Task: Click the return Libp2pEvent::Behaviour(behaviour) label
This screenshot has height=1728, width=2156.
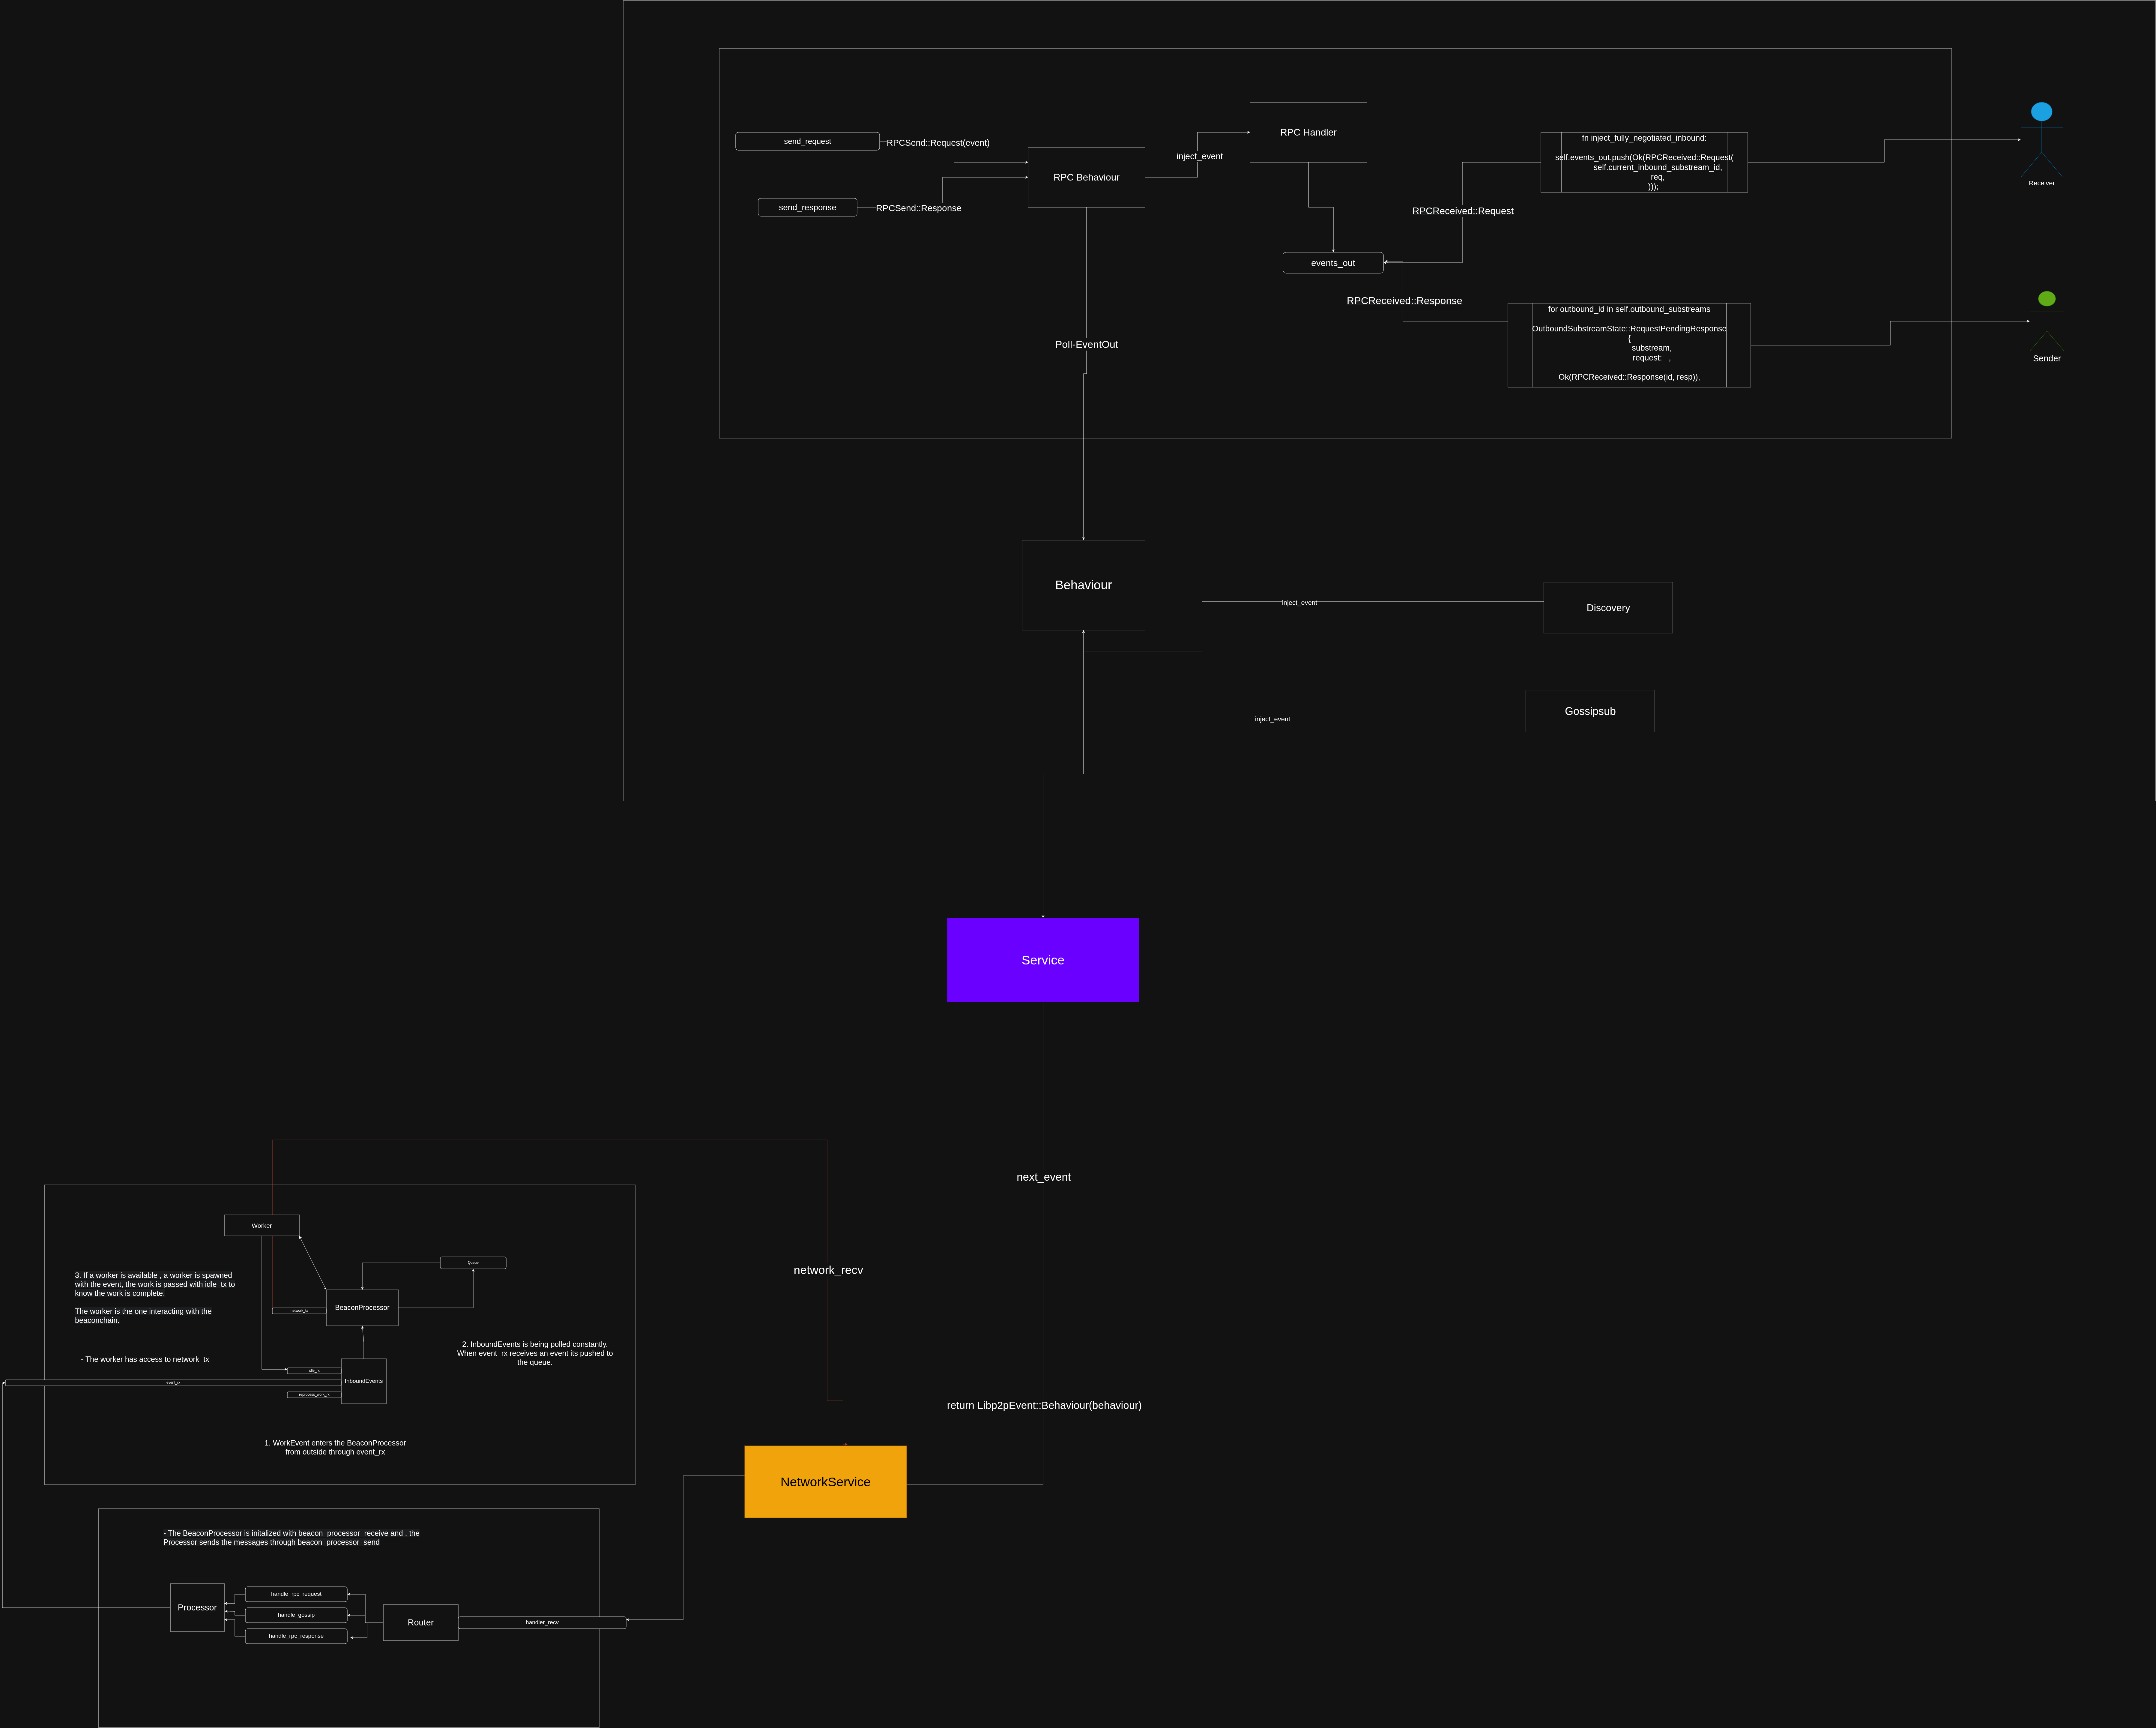Action: coord(1044,1405)
